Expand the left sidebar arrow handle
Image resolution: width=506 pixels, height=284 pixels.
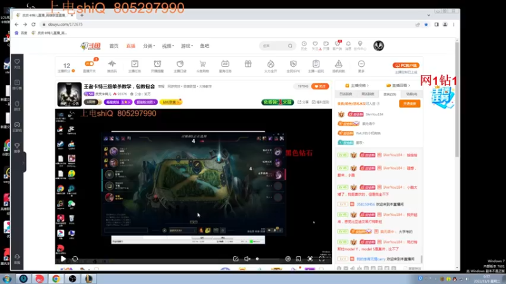(x=24, y=163)
